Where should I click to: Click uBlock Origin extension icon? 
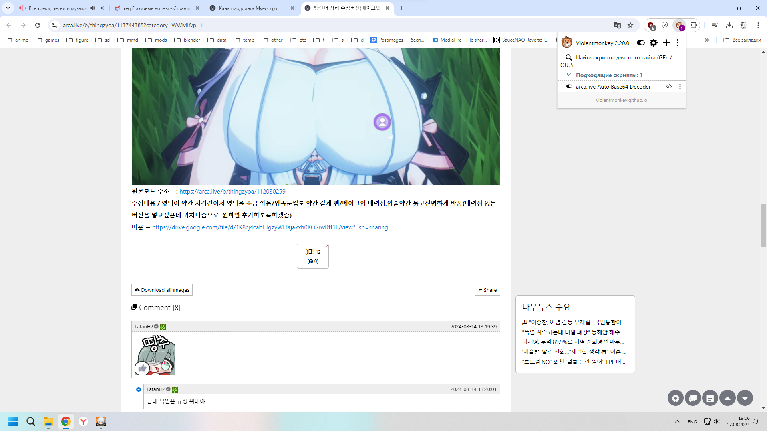(651, 25)
